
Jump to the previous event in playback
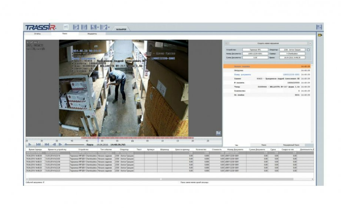(x=38, y=145)
